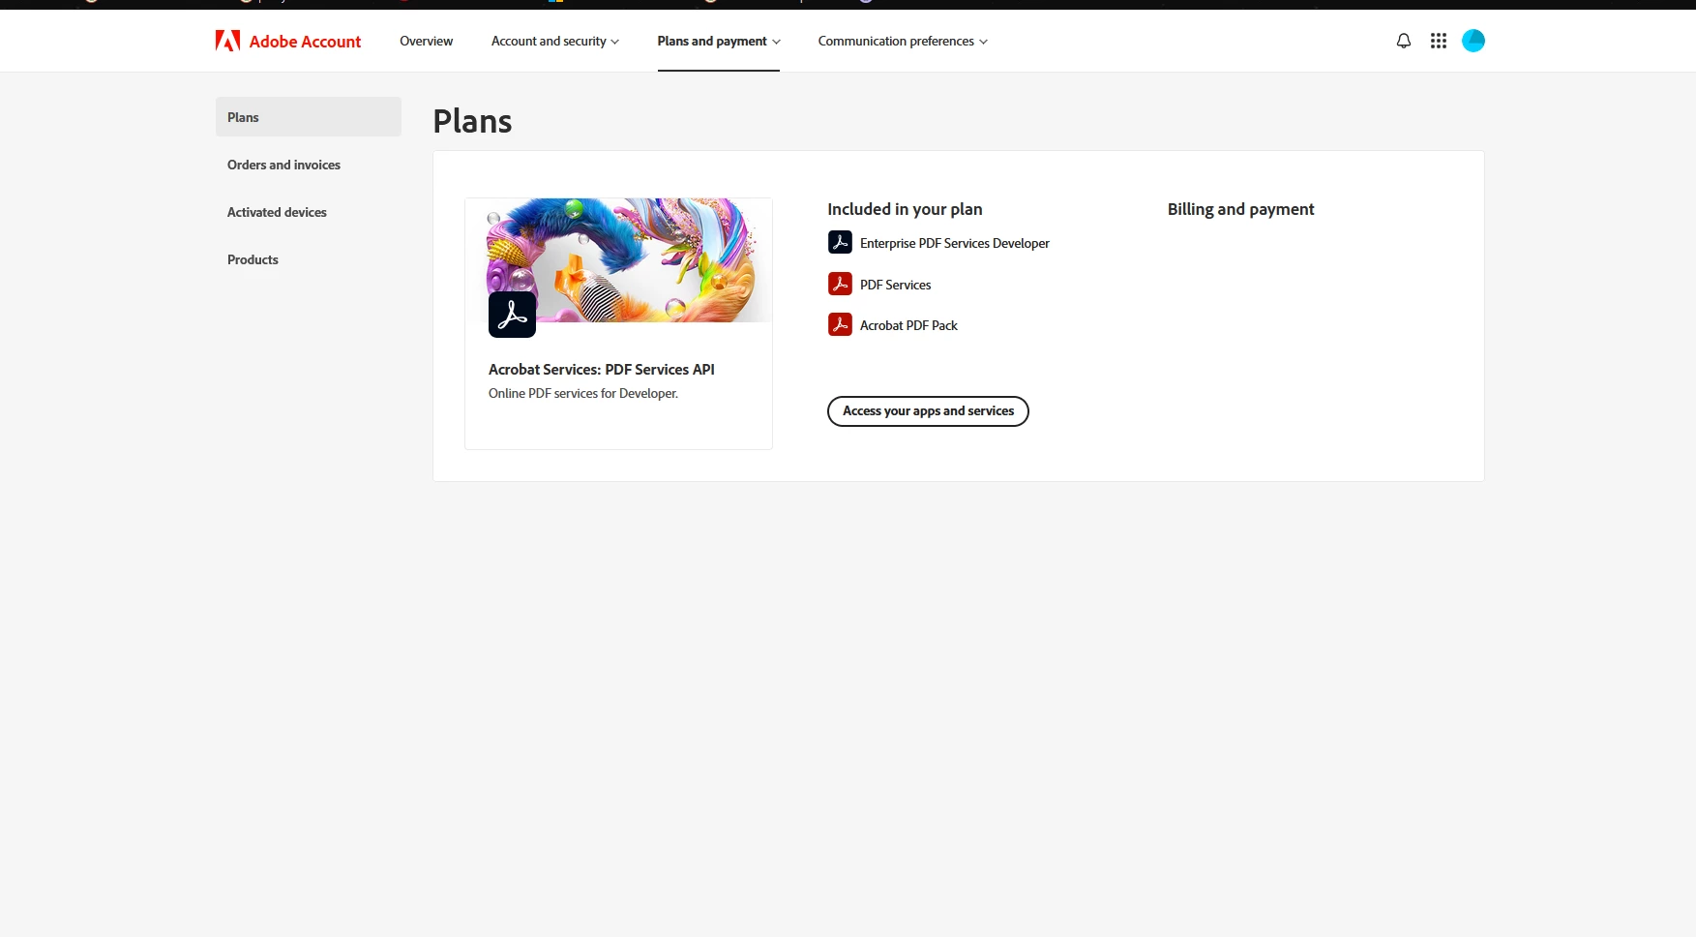Click the Billing and payment heading
The width and height of the screenshot is (1696, 937).
(x=1241, y=209)
